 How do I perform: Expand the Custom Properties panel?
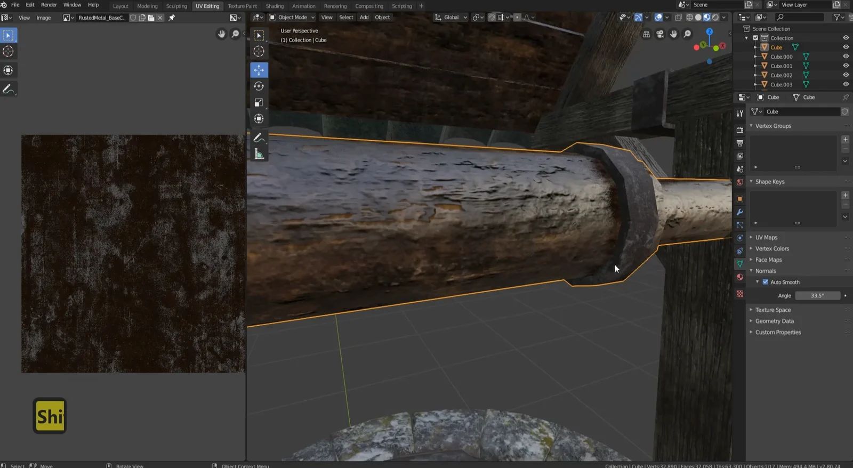(778, 332)
